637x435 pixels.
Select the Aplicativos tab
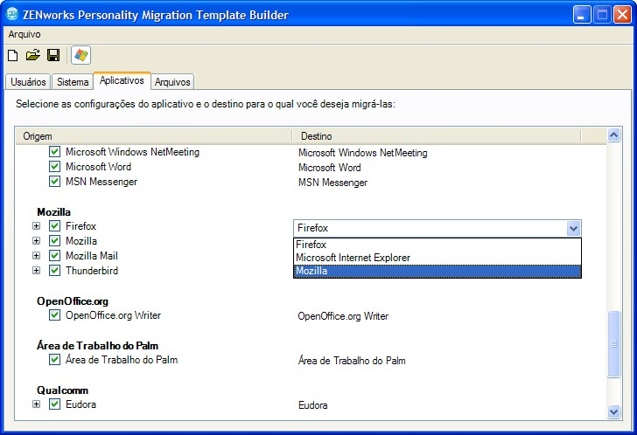click(122, 80)
